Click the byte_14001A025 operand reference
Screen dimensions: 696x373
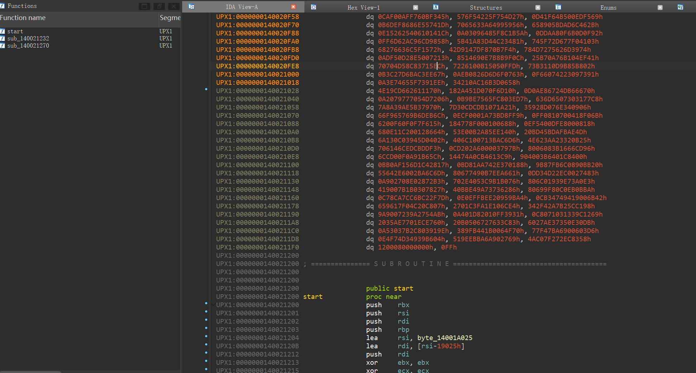click(x=445, y=338)
